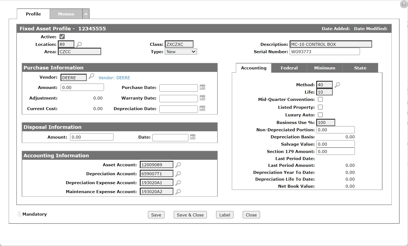This screenshot has height=246, width=408.
Task: Click the Fixed Asset Profile - 12345555 heading
Action: [63, 28]
